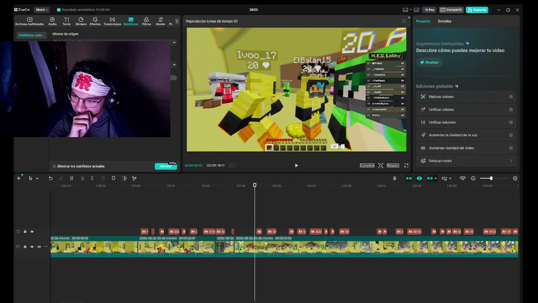Toggle auto snapping in the timeline
Viewport: 538px width, 303px height.
(x=419, y=178)
